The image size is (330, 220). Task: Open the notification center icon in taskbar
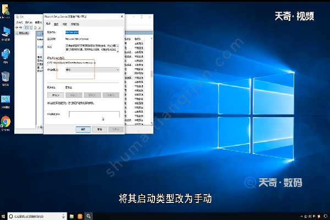pos(326,216)
